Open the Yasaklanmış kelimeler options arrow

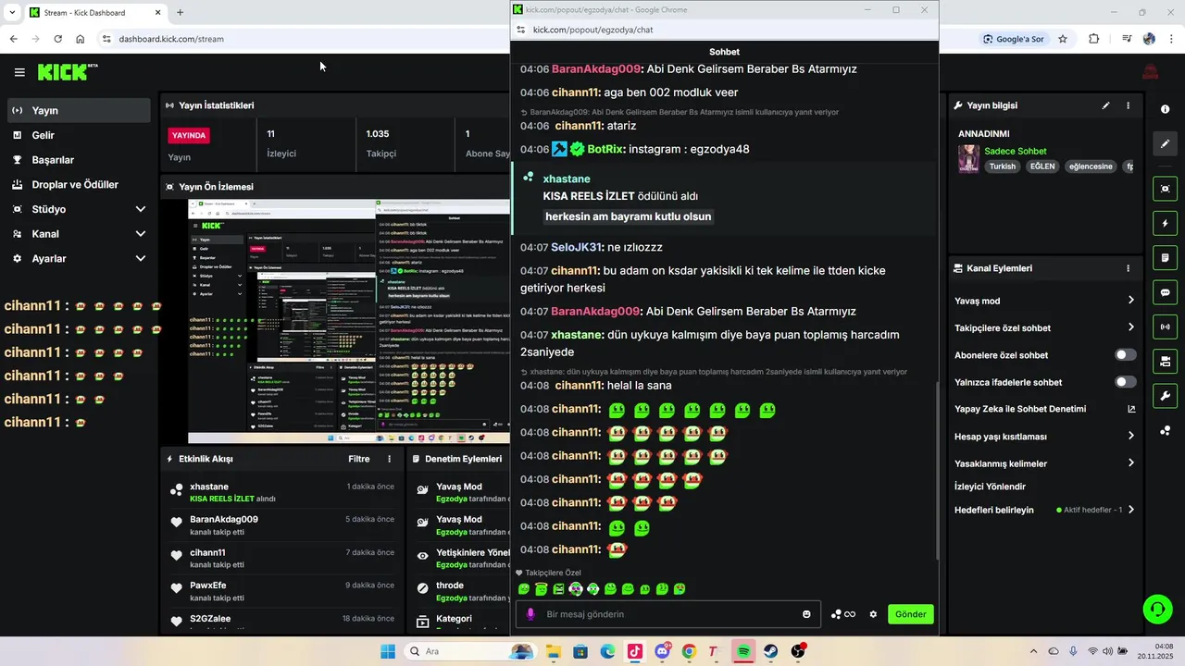(x=1130, y=463)
